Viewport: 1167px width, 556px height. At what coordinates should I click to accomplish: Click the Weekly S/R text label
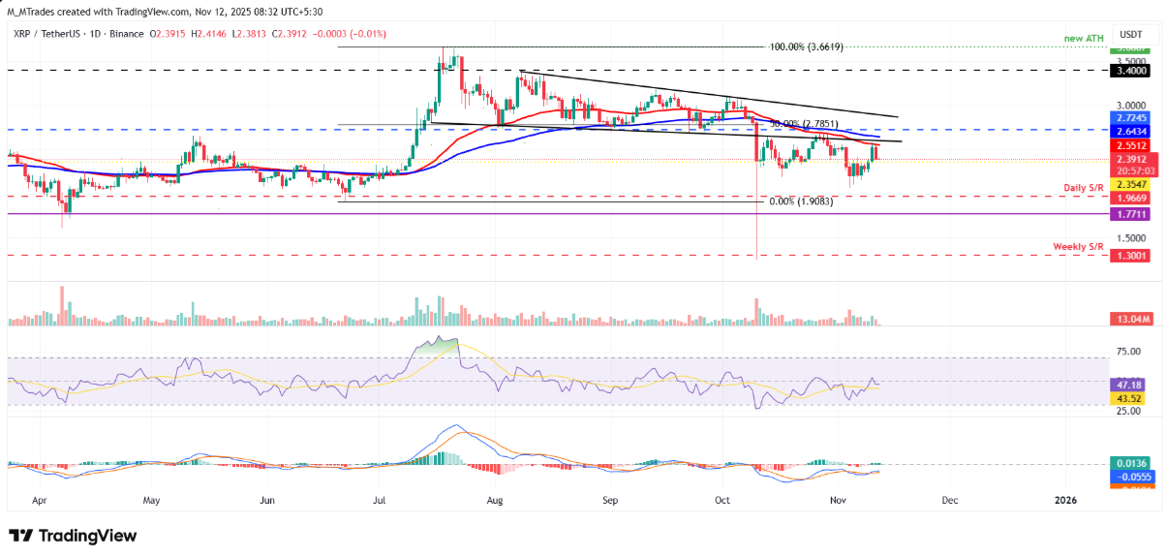coord(1078,247)
